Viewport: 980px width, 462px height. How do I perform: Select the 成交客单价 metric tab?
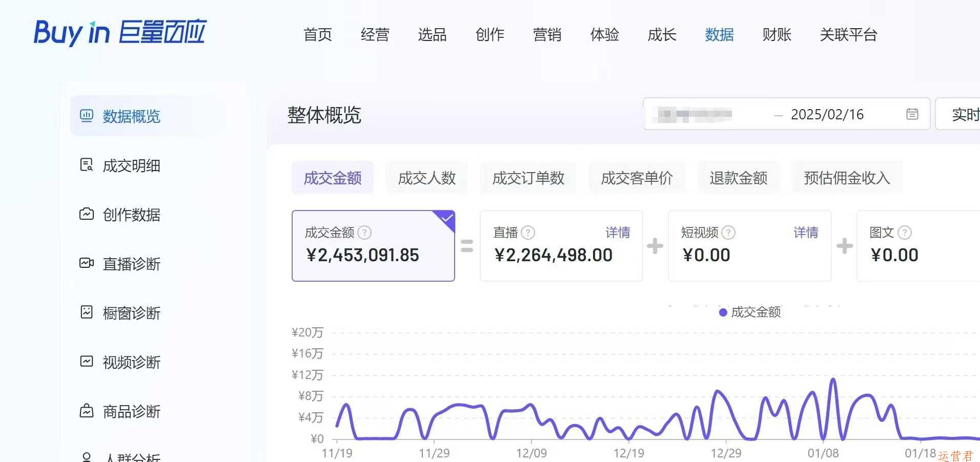click(637, 178)
